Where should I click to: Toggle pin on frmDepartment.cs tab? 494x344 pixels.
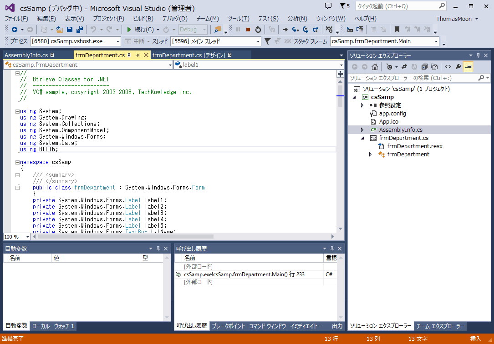pyautogui.click(x=138, y=55)
